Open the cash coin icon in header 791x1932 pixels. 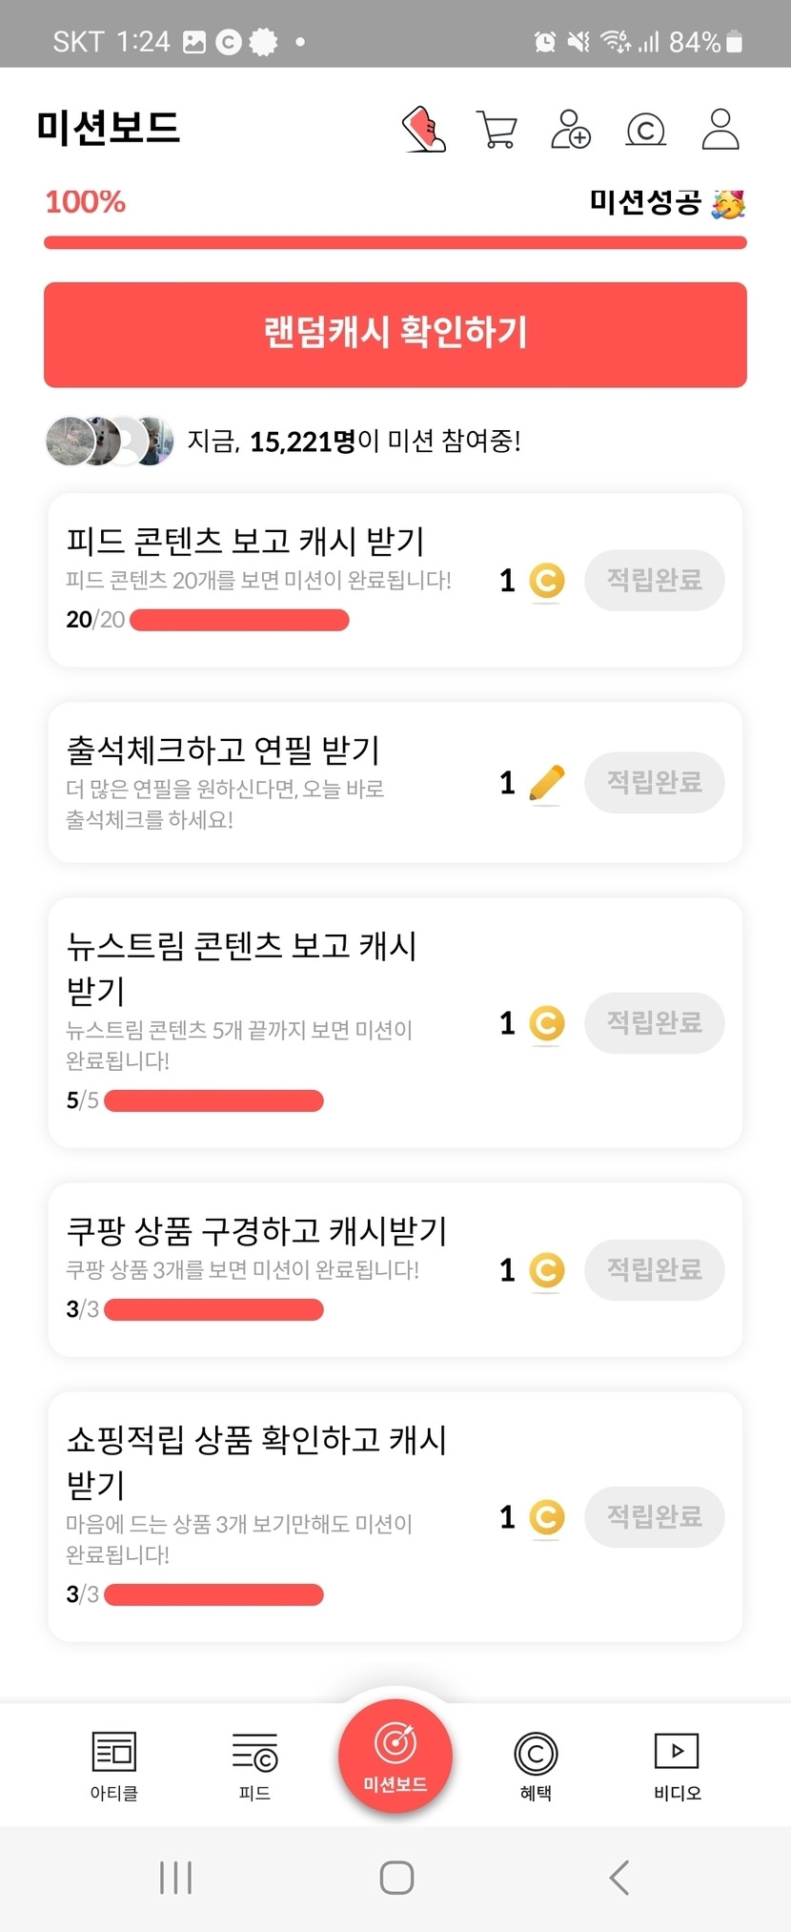(x=645, y=130)
